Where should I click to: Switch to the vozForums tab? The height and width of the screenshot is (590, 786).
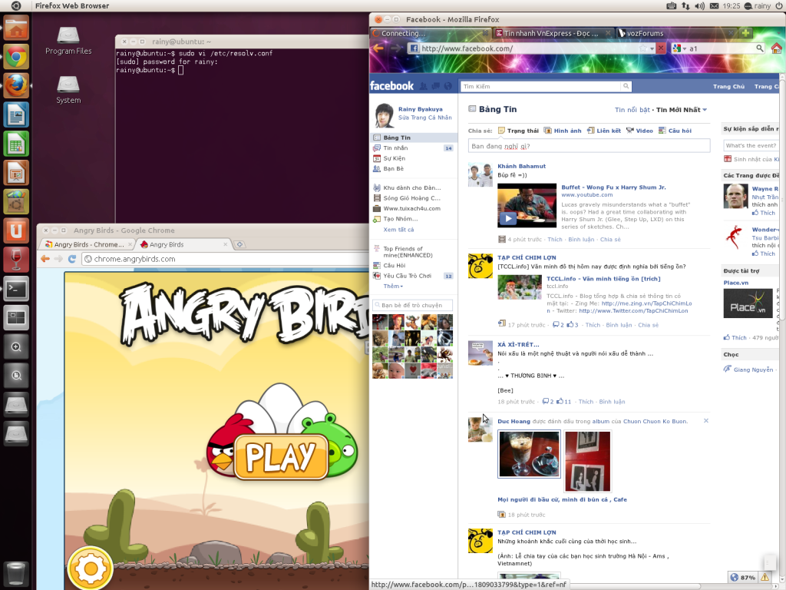click(675, 33)
